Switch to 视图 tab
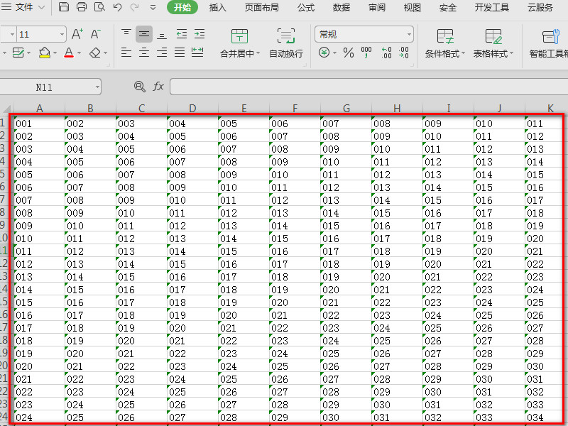 [413, 7]
